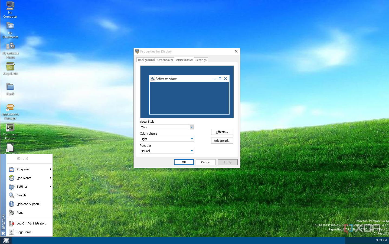The height and width of the screenshot is (244, 389).
Task: Switch to the Screensaver tab
Action: point(165,60)
